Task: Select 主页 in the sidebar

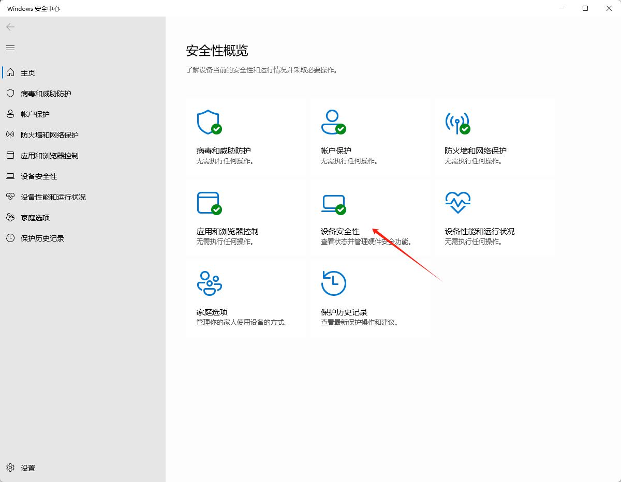Action: 83,73
